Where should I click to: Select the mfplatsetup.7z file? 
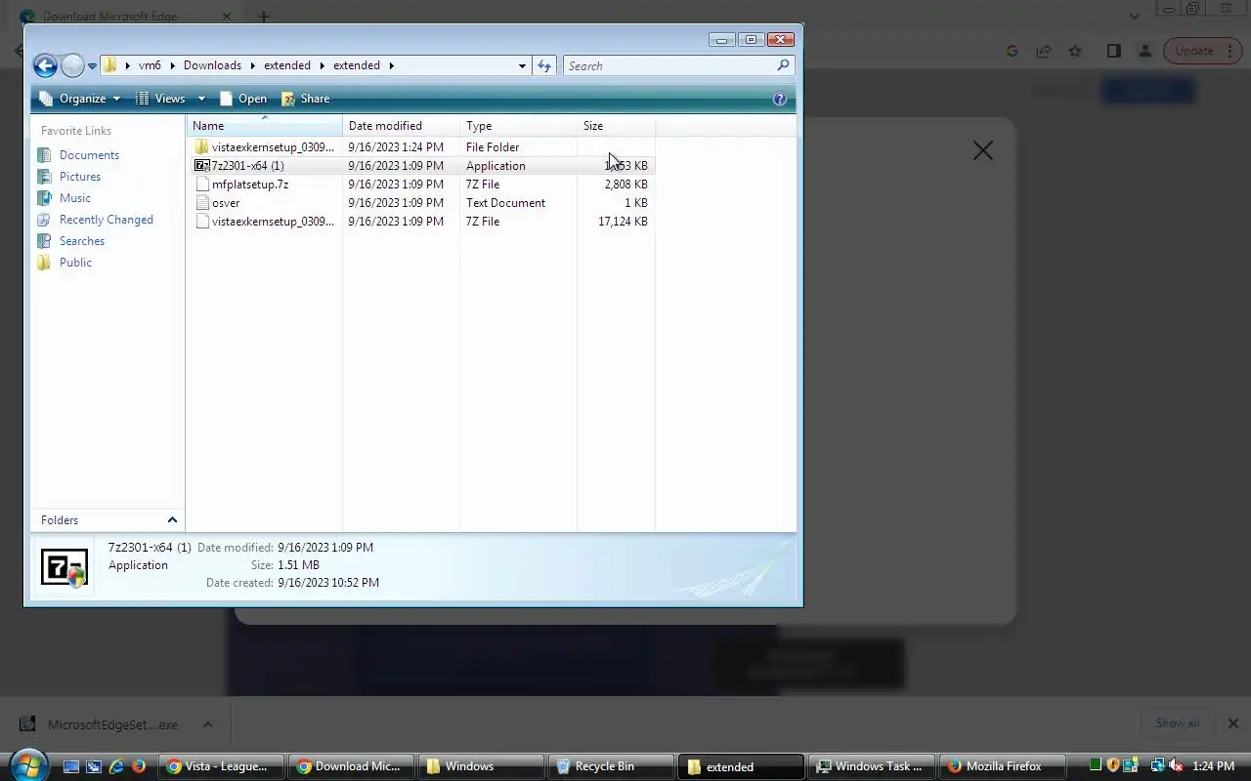[420, 185]
